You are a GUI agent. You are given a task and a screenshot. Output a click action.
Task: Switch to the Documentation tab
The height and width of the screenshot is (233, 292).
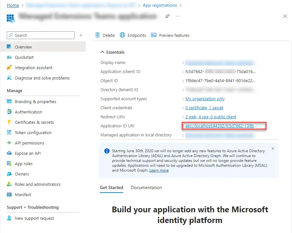pos(146,187)
